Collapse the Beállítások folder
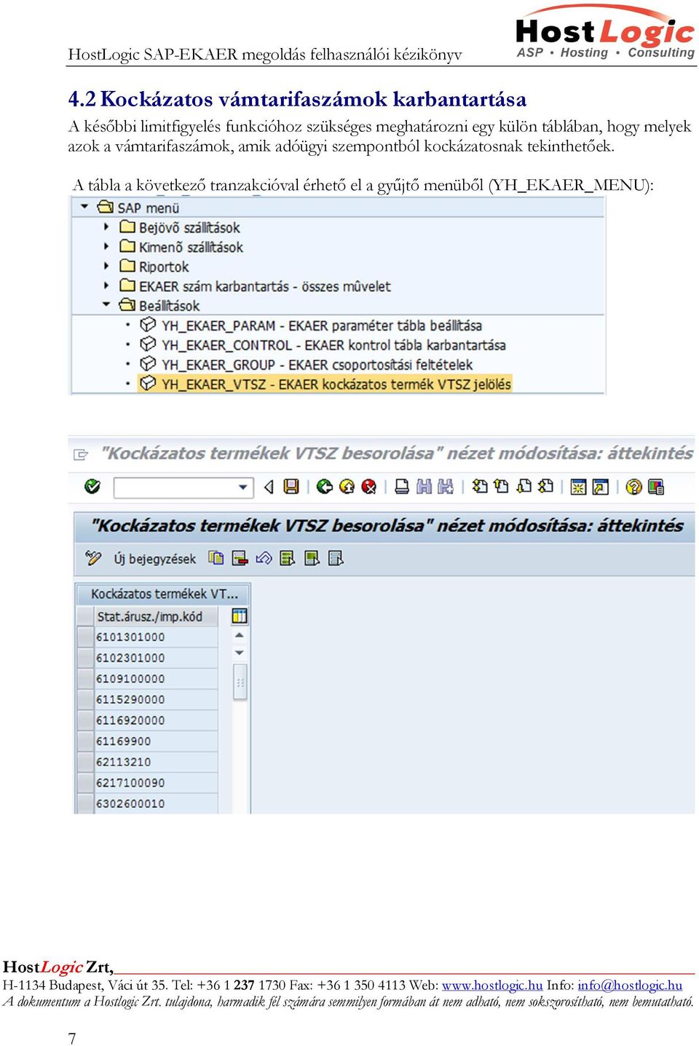This screenshot has height=1046, width=699. pyautogui.click(x=106, y=304)
